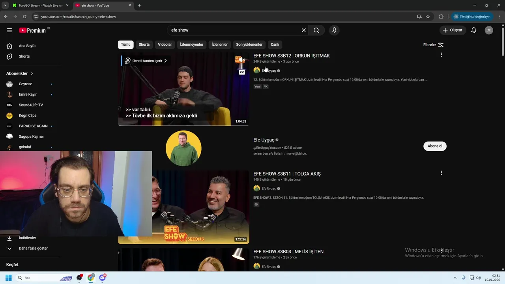505x284 pixels.
Task: Click the Oluştur create button
Action: pyautogui.click(x=453, y=30)
